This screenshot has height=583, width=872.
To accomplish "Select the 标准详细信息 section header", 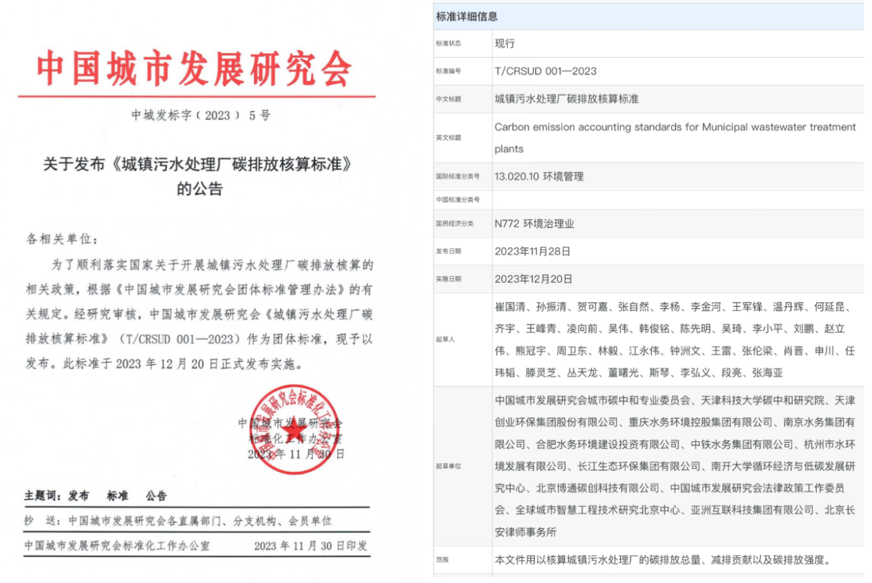I will [x=467, y=17].
